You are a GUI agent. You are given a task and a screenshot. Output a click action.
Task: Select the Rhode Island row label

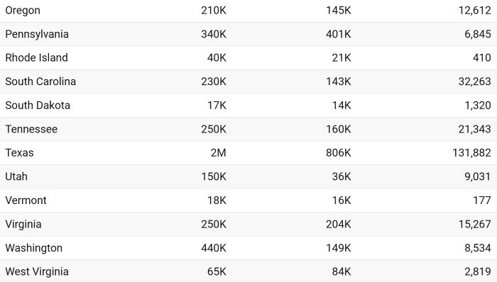coord(36,58)
